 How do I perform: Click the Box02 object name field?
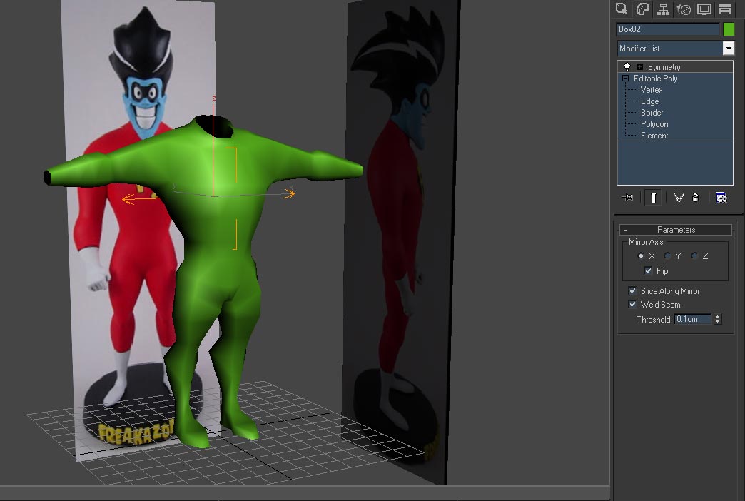667,29
